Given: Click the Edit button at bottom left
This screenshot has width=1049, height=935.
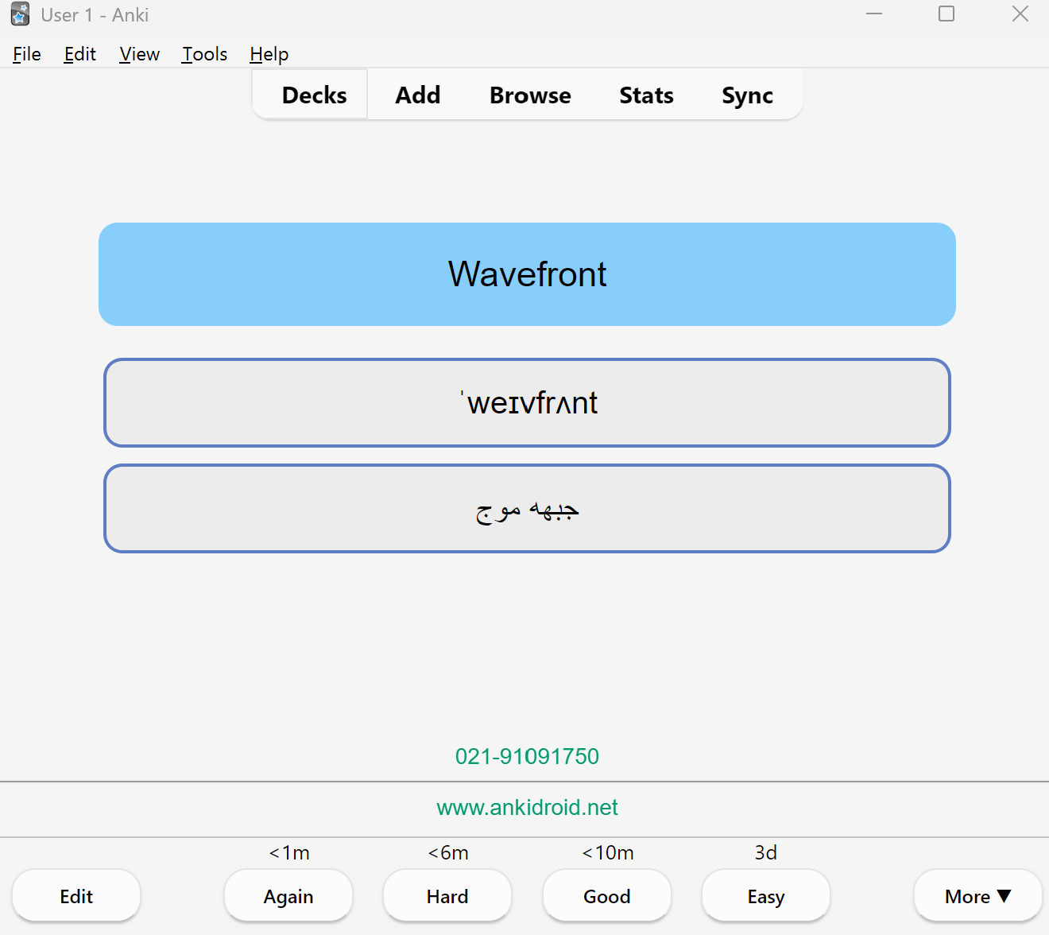Looking at the screenshot, I should pos(76,896).
